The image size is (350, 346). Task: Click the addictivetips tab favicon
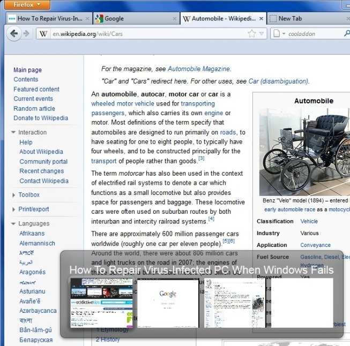(x=12, y=19)
